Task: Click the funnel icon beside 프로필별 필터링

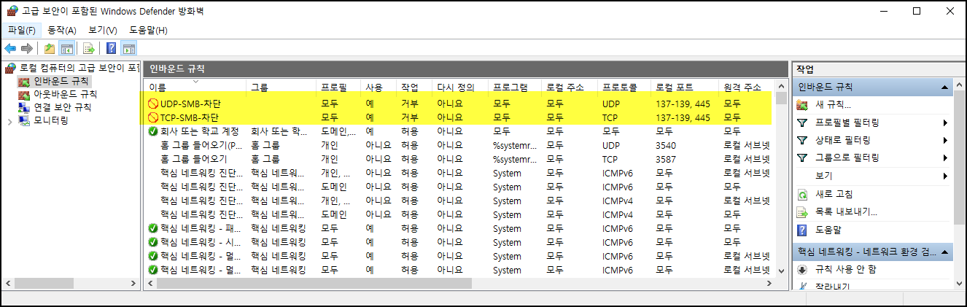Action: coord(802,123)
